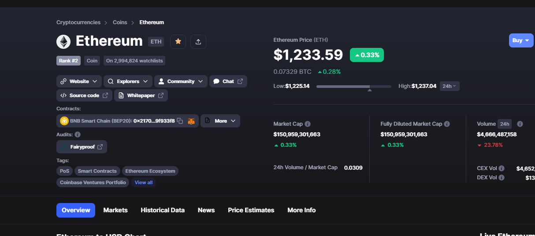Screen dimensions: 535x236
Task: Click View all tags
Action: [144, 182]
